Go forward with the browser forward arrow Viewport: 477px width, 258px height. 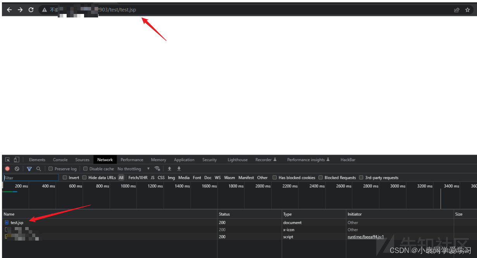click(20, 10)
